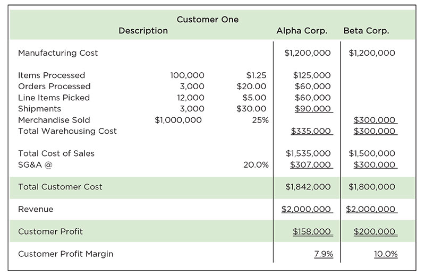Click Beta Corp. Customer Profit Margin 10.0%
This screenshot has height=277, width=425.
point(386,254)
